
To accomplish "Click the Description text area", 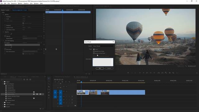I will [103, 62].
